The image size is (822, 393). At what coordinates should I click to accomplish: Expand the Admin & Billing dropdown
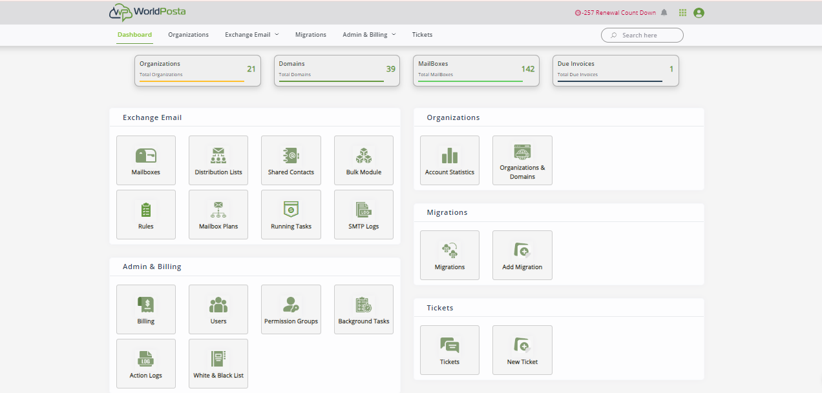click(369, 35)
